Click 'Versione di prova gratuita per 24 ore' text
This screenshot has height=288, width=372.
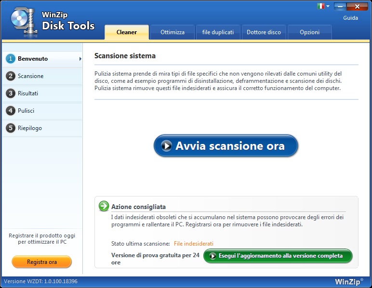pyautogui.click(x=155, y=259)
